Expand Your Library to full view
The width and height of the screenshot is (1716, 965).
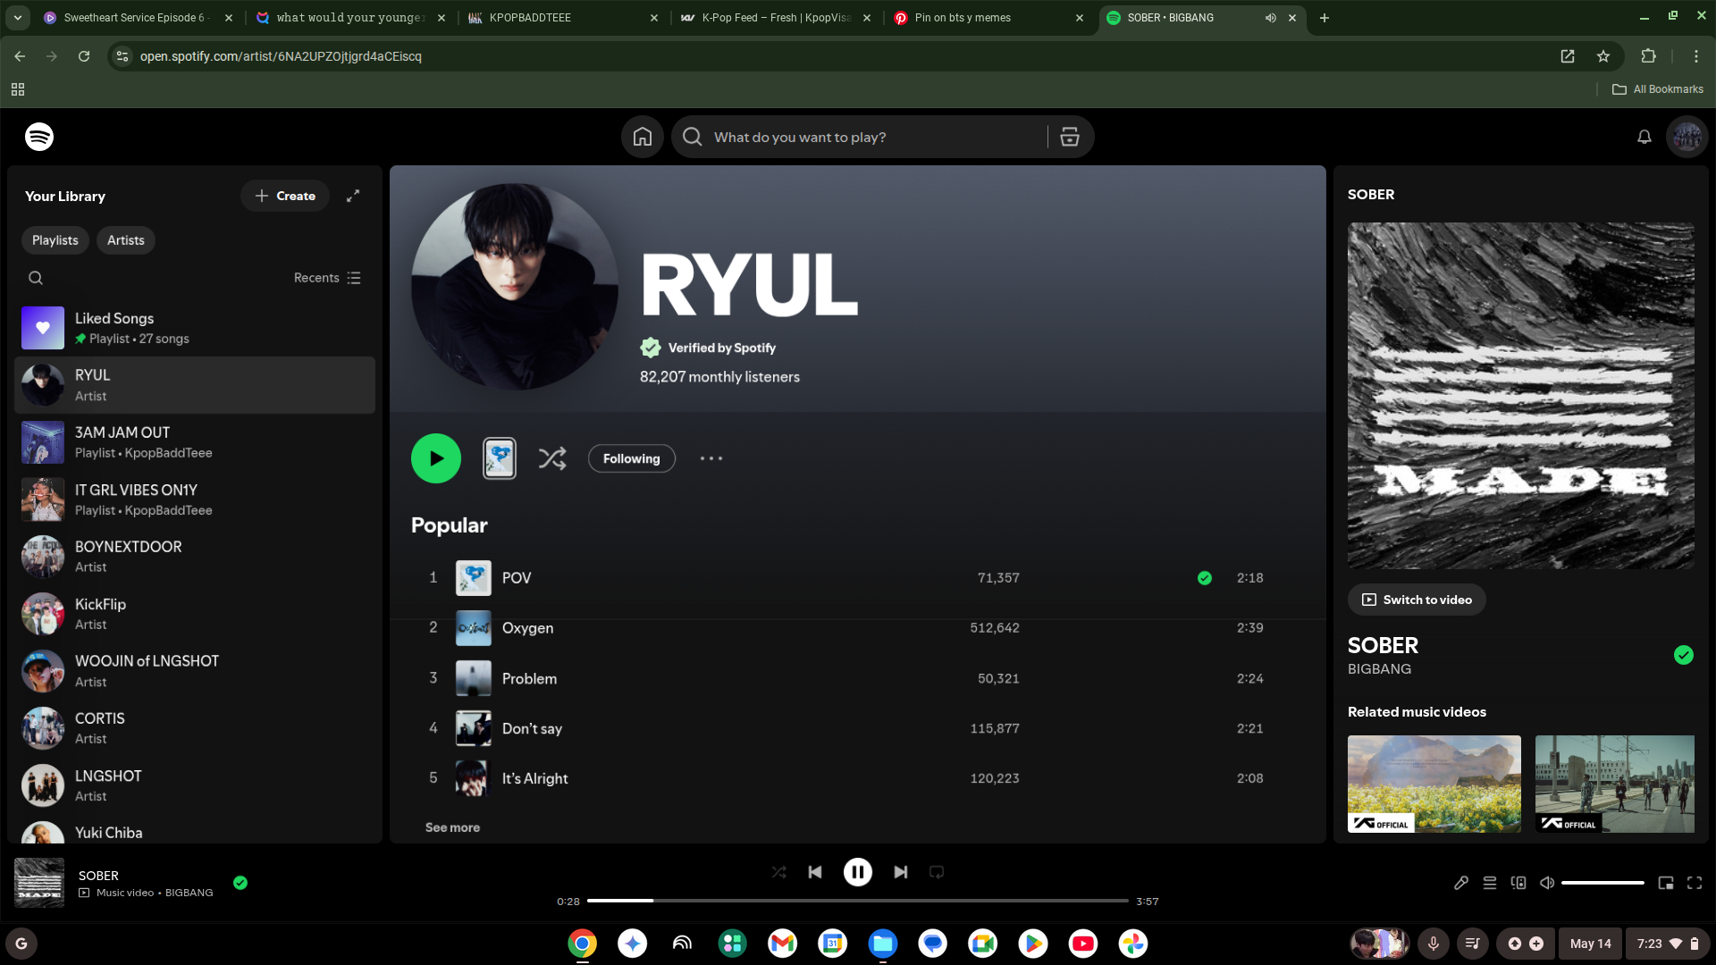pos(353,196)
